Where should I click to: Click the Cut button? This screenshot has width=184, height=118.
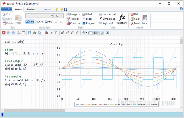(6, 14)
